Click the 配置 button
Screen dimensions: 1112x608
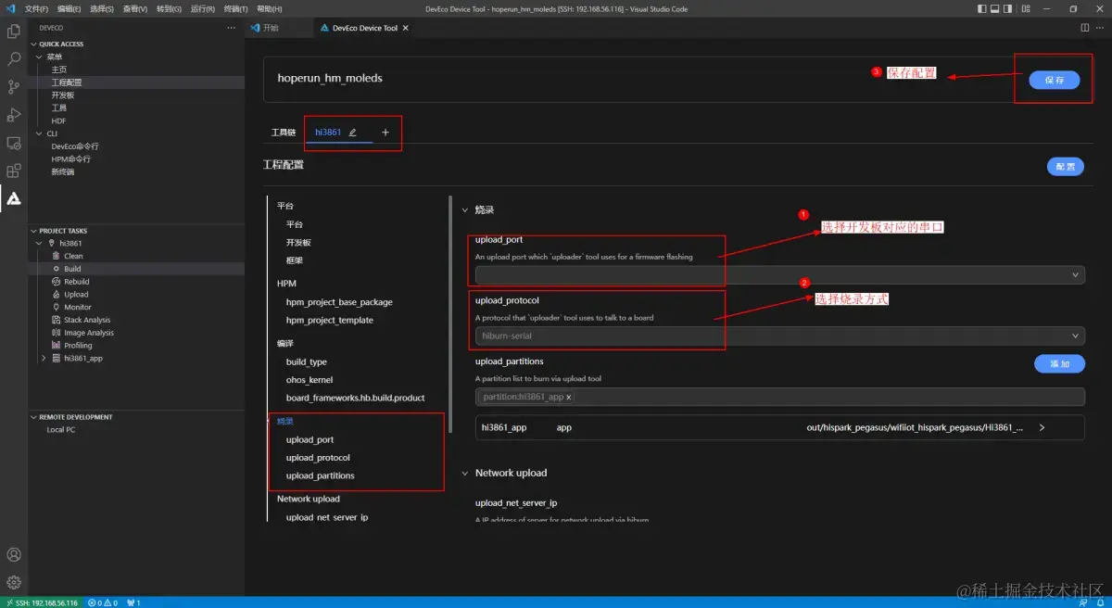(x=1066, y=167)
